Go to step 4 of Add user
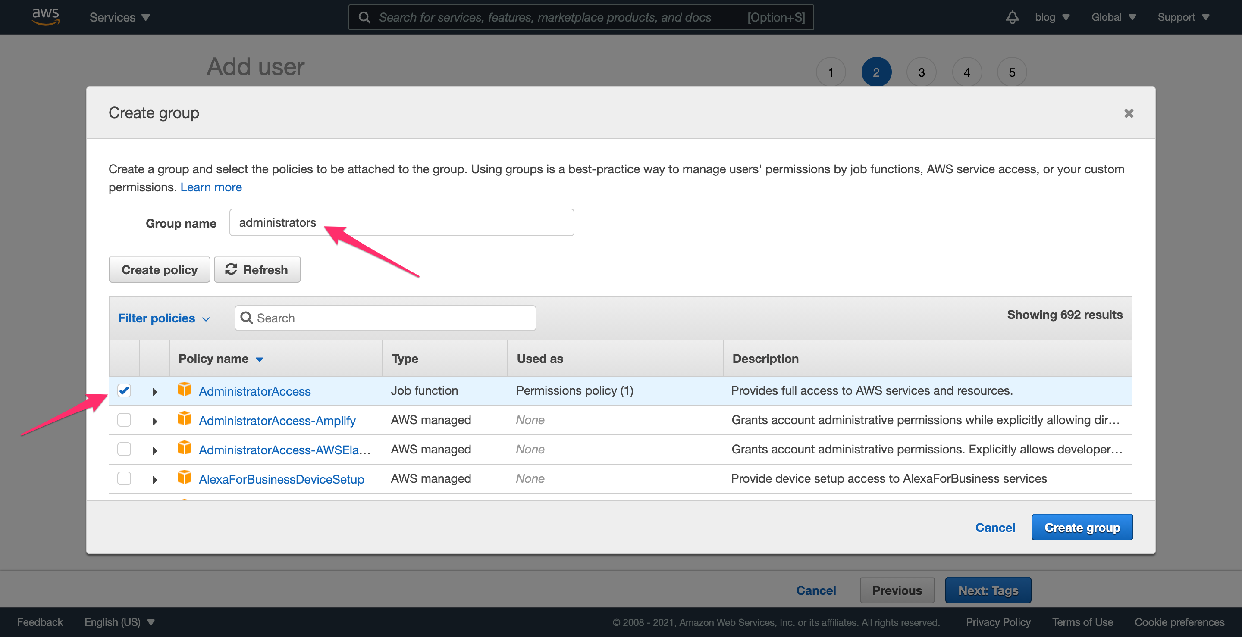The width and height of the screenshot is (1242, 637). point(967,72)
